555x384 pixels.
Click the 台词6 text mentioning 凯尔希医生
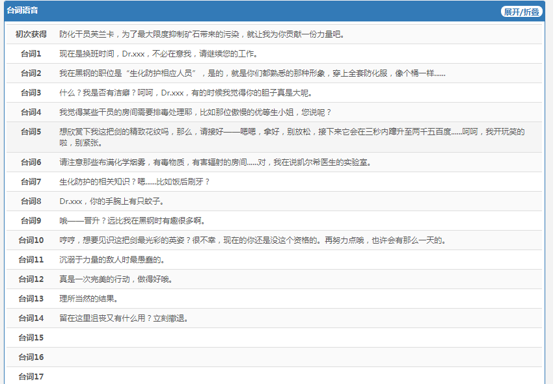pyautogui.click(x=215, y=162)
